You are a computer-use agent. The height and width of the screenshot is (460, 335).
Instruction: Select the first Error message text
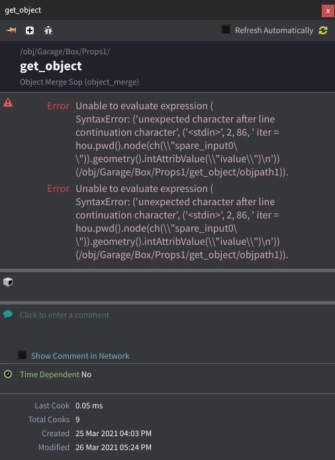tap(182, 139)
